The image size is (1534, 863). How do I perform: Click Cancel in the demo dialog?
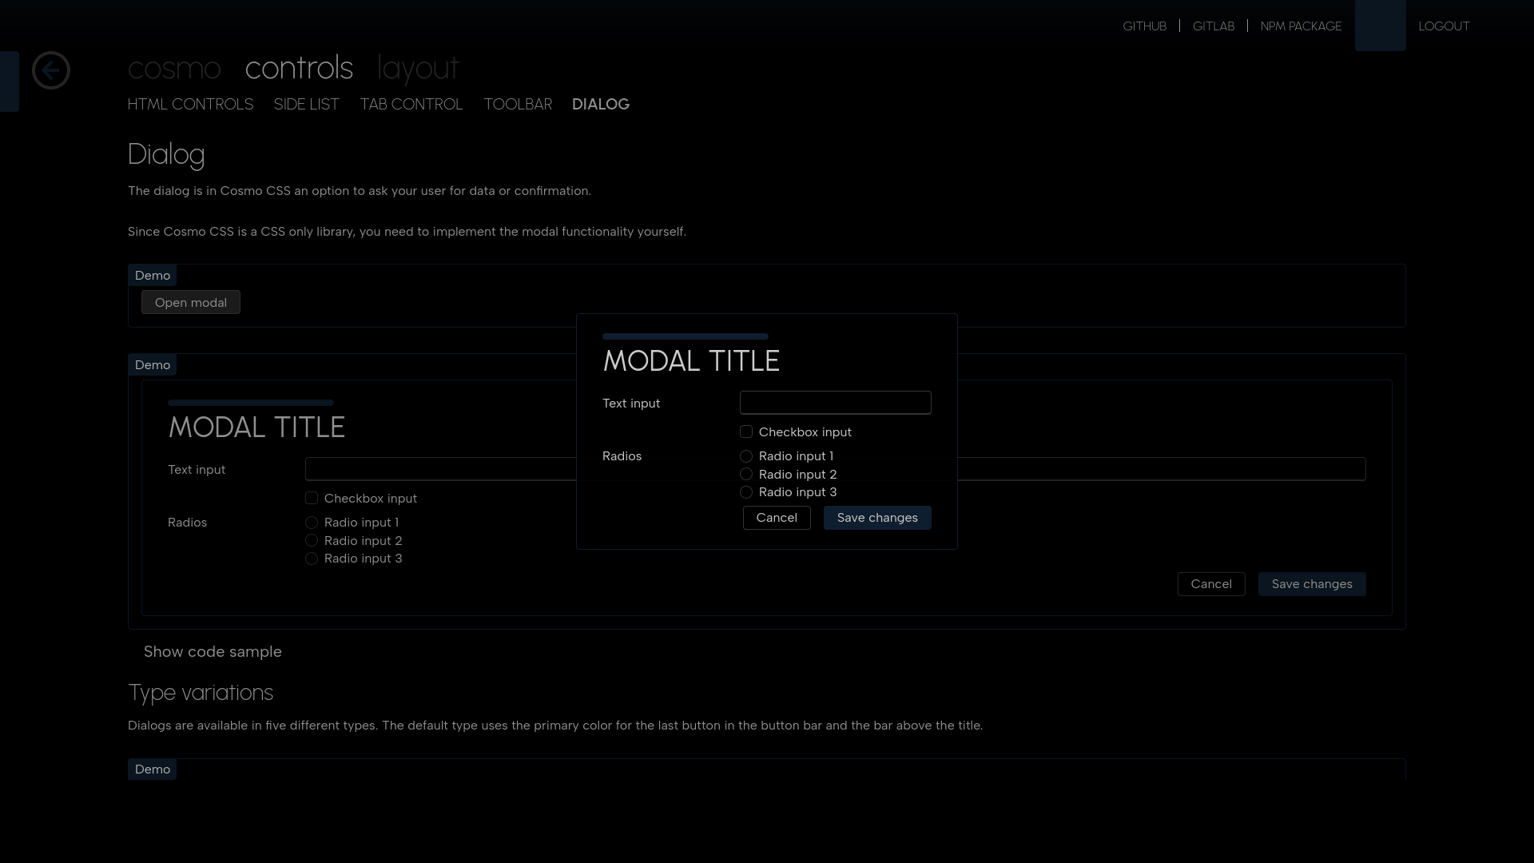(1211, 584)
